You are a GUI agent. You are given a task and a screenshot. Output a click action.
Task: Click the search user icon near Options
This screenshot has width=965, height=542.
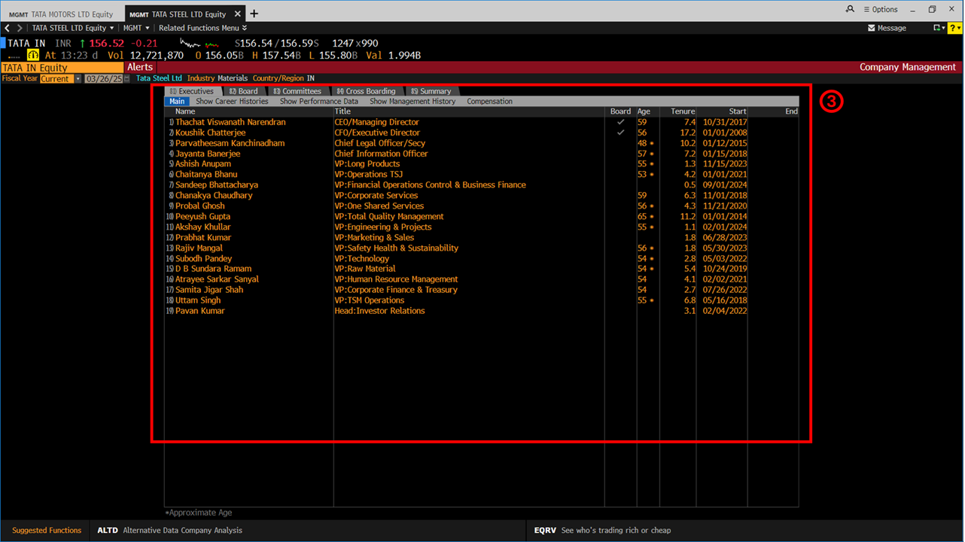(850, 10)
